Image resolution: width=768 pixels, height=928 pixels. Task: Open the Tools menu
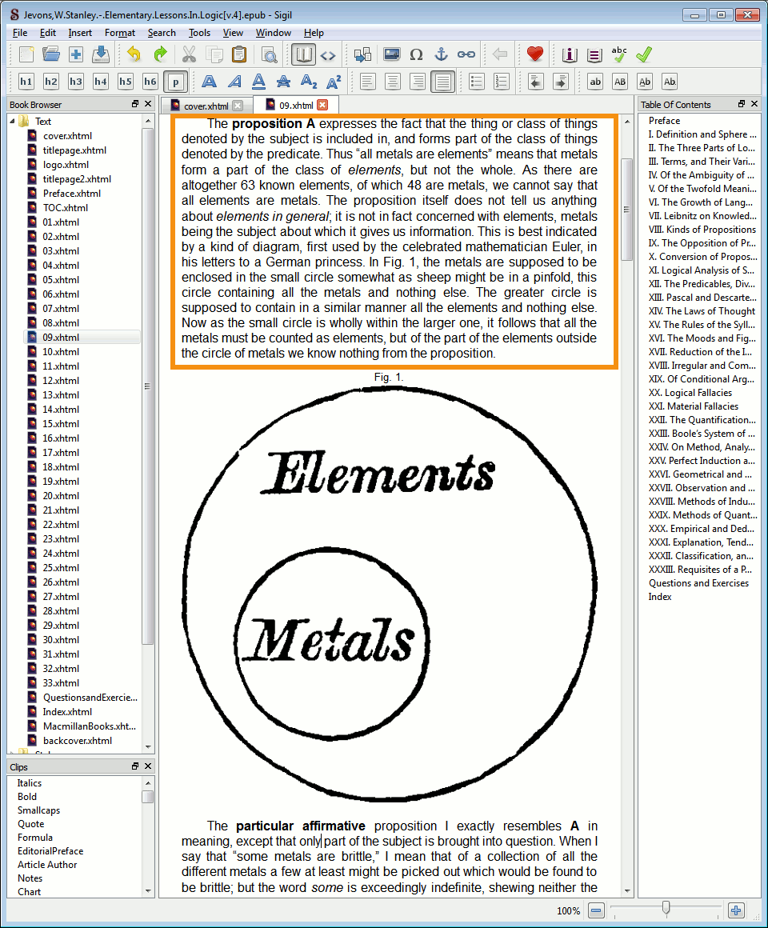click(199, 33)
